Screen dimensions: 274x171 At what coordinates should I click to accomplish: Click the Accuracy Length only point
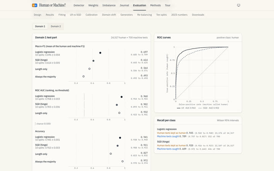(111, 154)
